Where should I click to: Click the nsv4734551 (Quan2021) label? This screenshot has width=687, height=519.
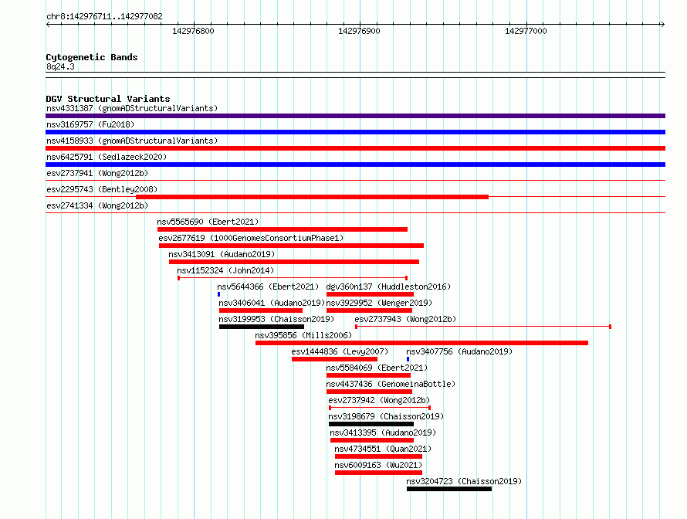383,449
